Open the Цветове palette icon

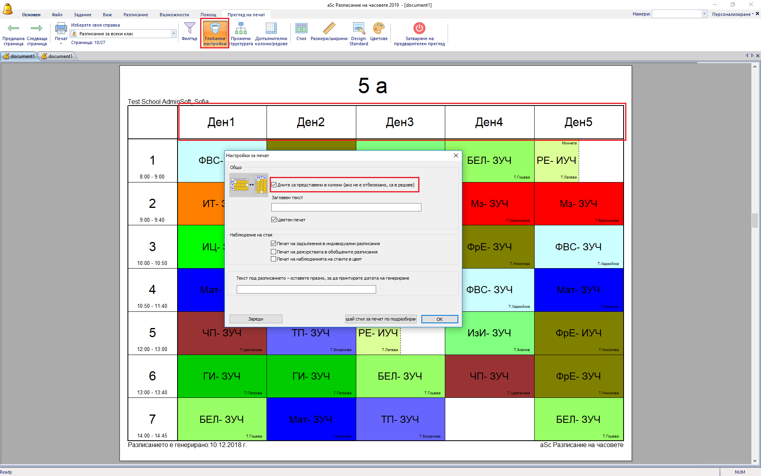point(379,29)
